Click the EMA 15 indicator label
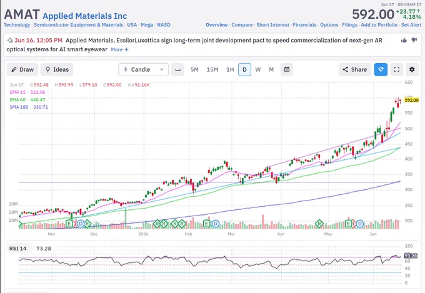 point(27,92)
